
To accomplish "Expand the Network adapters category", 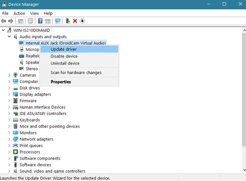I will 9,139.
